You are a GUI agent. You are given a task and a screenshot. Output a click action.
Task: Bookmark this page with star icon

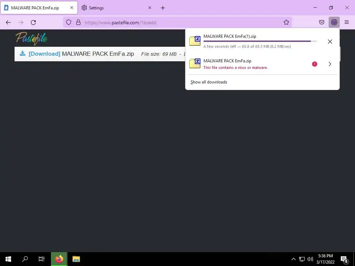coord(286,22)
